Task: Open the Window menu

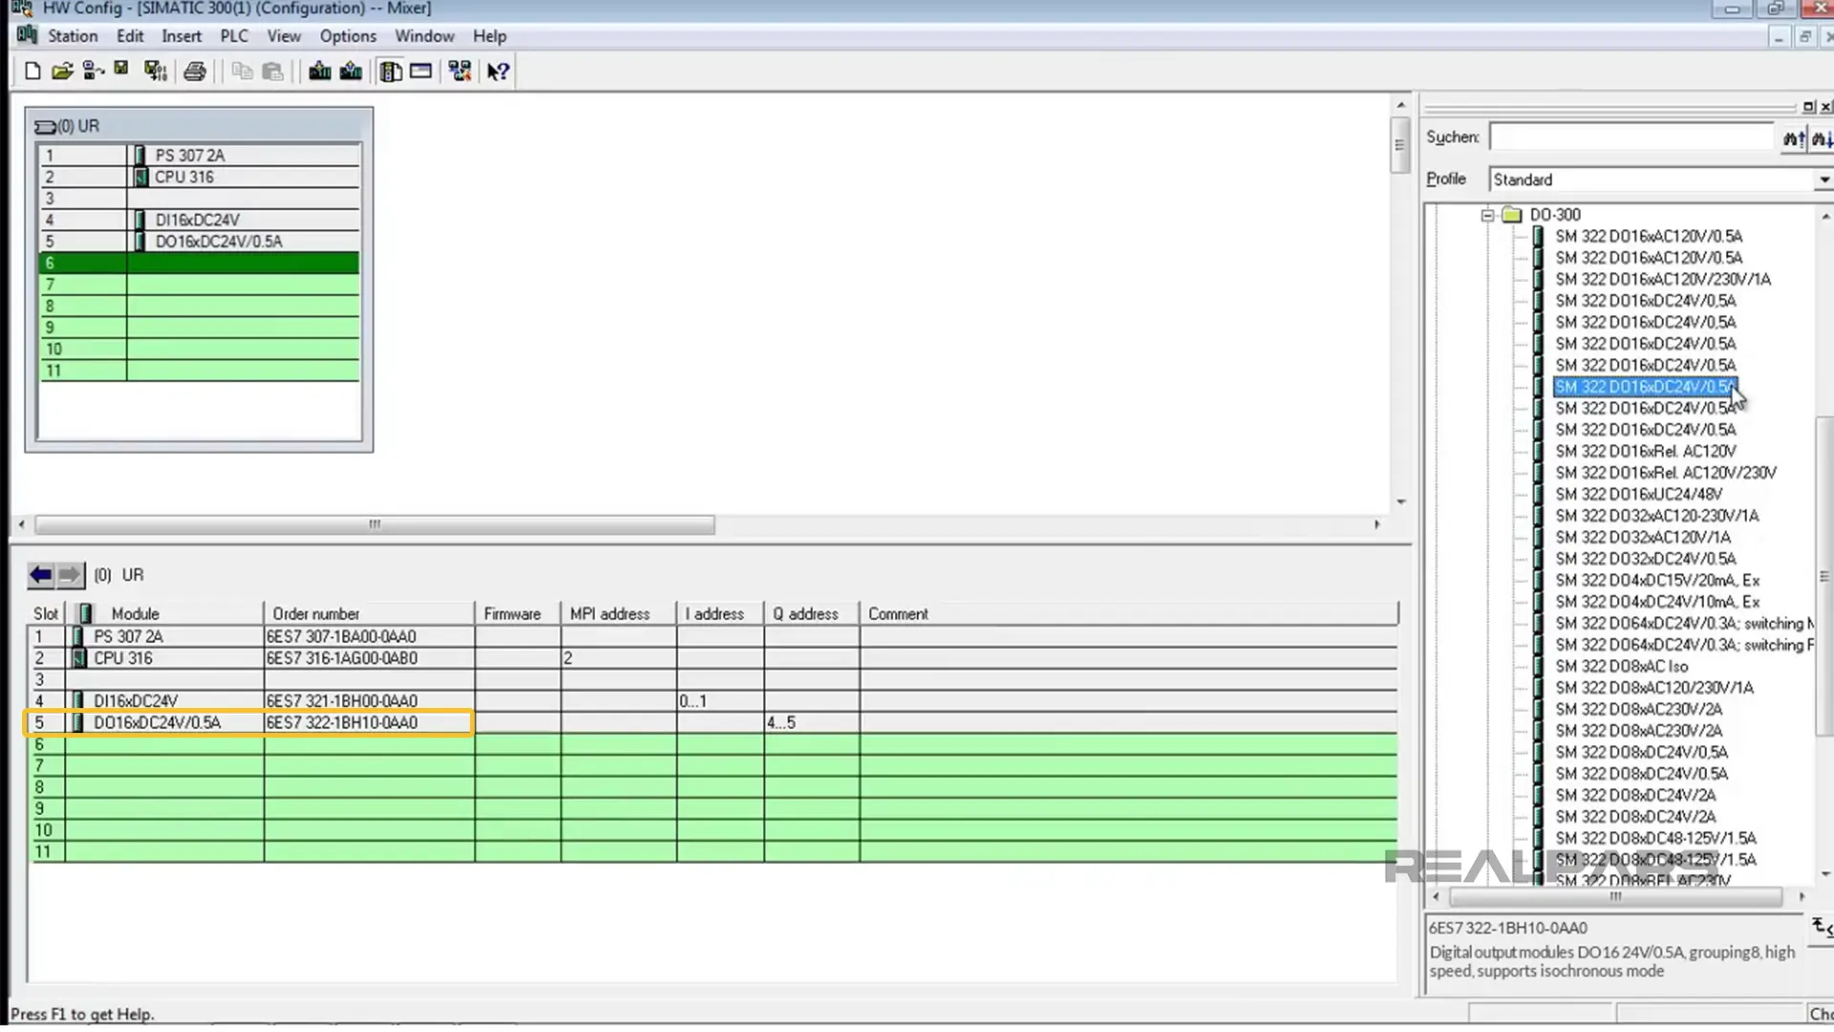Action: (424, 36)
